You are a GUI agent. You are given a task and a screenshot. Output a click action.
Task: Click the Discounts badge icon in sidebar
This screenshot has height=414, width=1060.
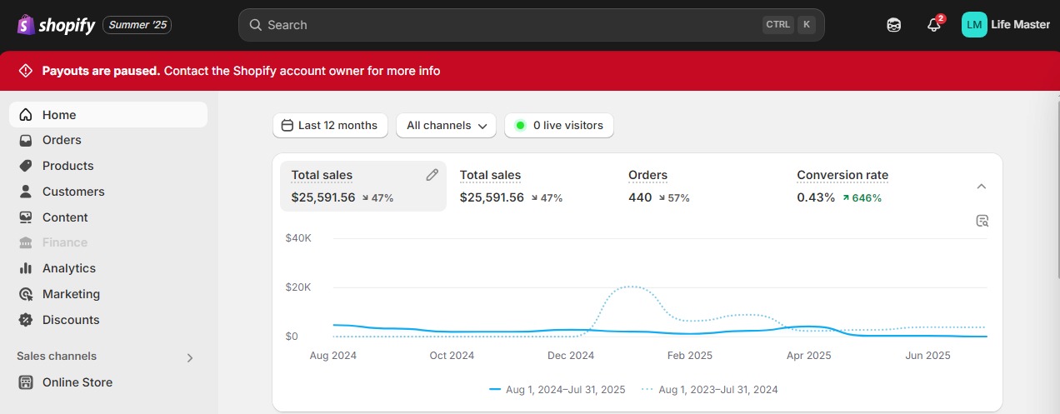coord(26,320)
